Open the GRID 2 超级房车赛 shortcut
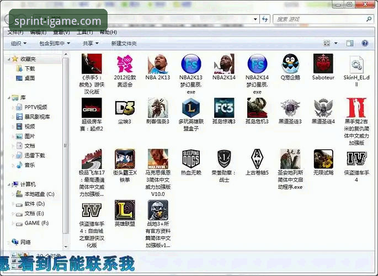Viewport: 378px width, 276px height. coord(92,108)
